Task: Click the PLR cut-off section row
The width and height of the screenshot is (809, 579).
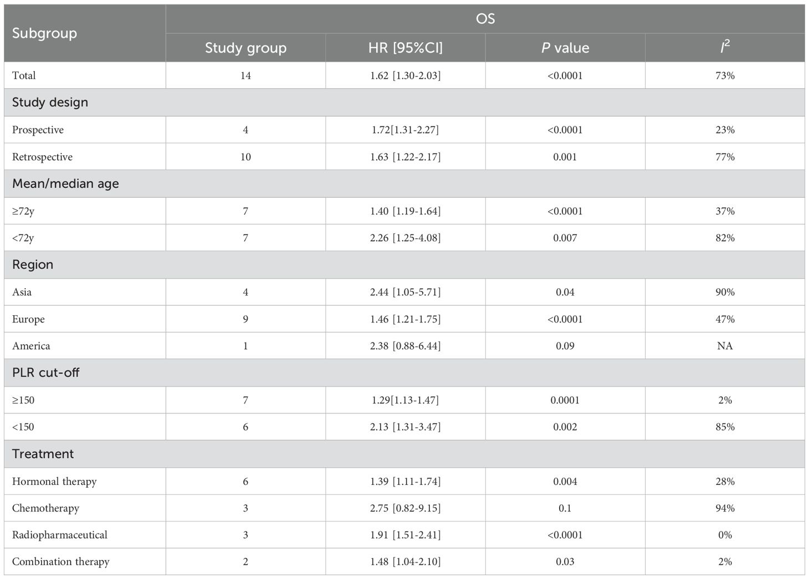Action: [45, 373]
